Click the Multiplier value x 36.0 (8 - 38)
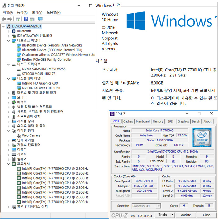 pyautogui.click(x=145, y=186)
